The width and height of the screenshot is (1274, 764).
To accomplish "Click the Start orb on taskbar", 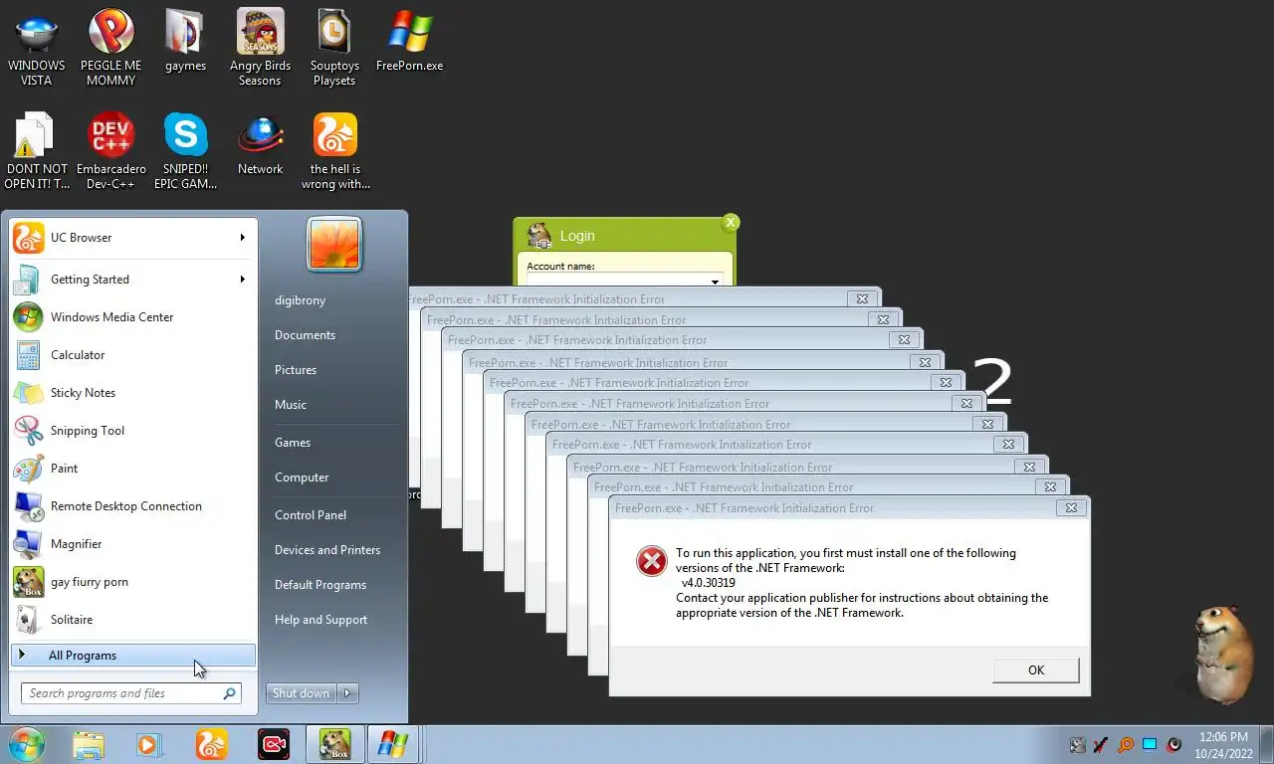I will tap(27, 744).
